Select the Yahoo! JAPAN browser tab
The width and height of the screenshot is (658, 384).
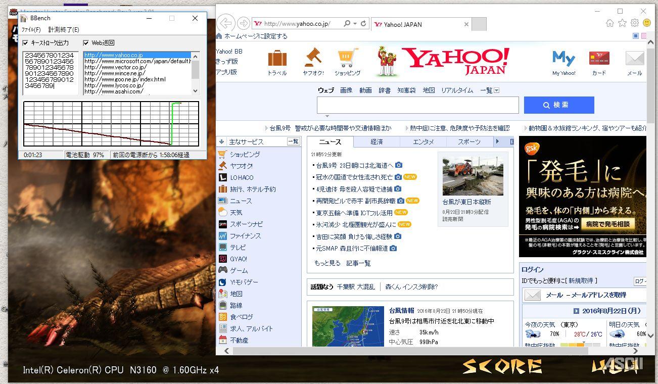[421, 24]
